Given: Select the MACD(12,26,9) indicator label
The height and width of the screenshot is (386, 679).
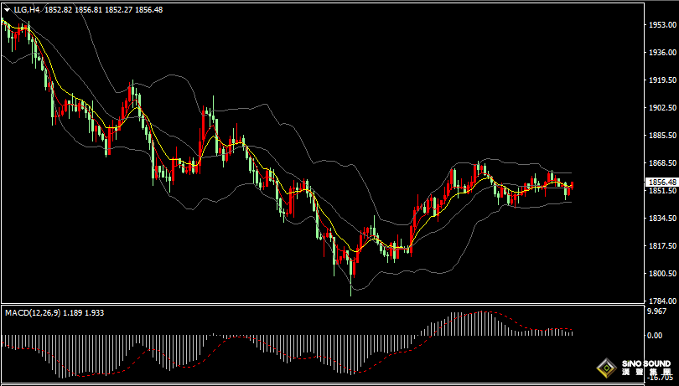Looking at the screenshot, I should [33, 312].
